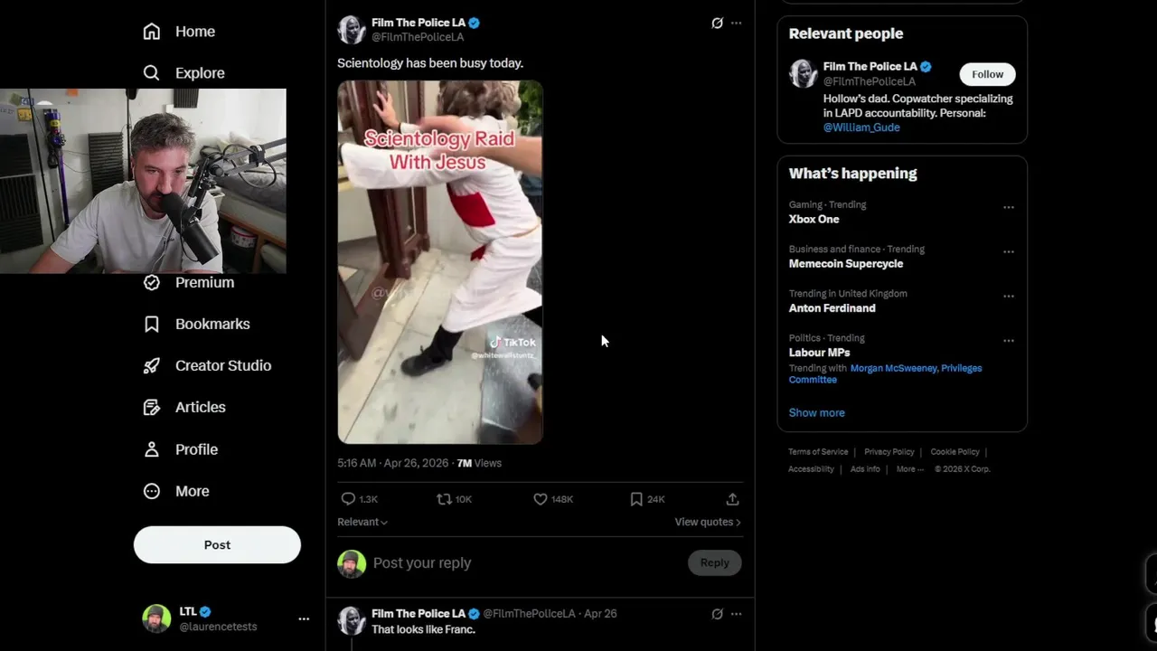The width and height of the screenshot is (1157, 651).
Task: Click the reply comment icon
Action: click(x=348, y=499)
